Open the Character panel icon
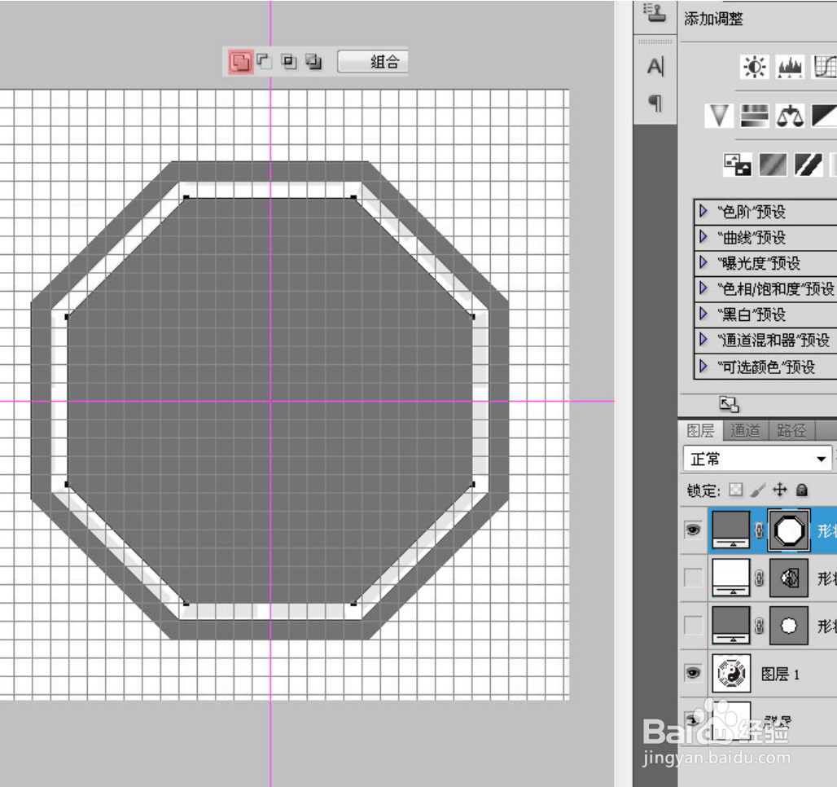 click(x=655, y=67)
